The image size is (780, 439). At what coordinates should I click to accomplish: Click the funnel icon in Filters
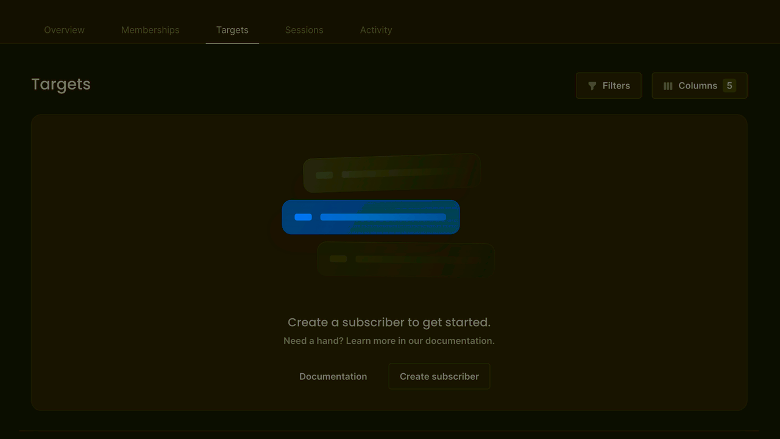click(x=592, y=86)
